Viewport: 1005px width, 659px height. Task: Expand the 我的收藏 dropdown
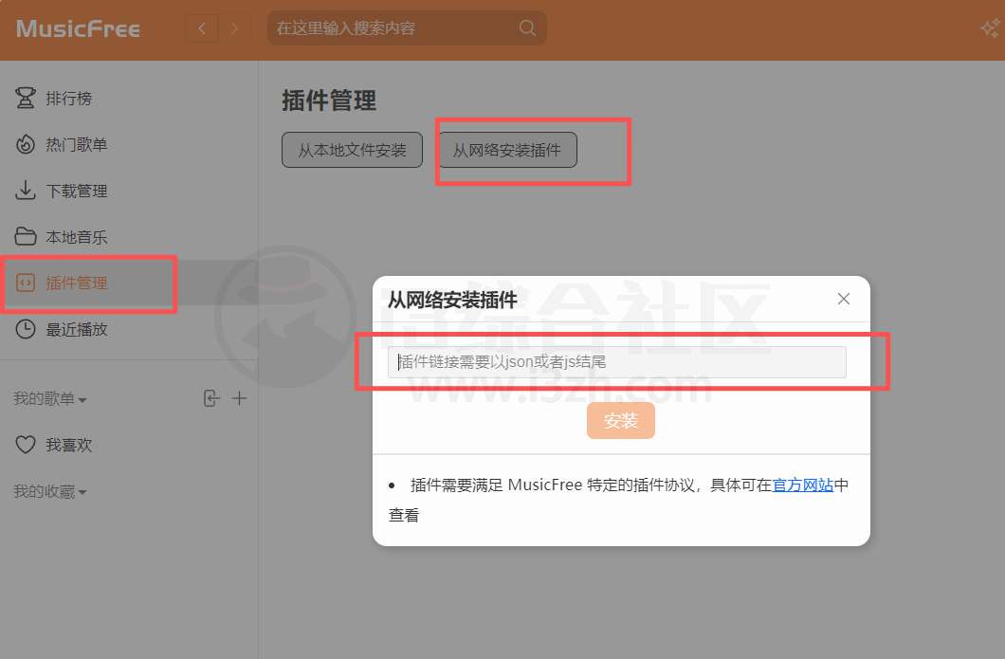click(x=49, y=491)
